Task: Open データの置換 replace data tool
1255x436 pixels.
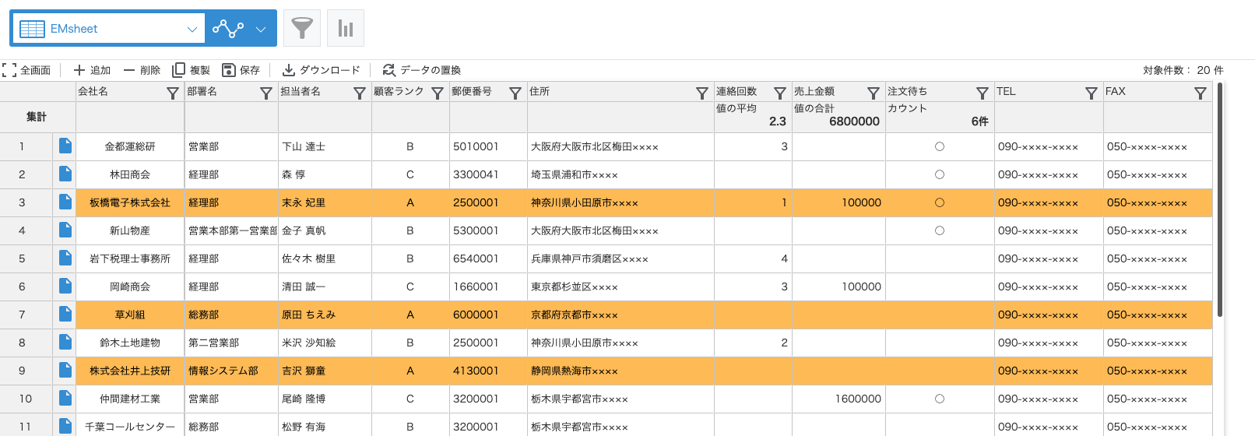Action: (x=388, y=70)
